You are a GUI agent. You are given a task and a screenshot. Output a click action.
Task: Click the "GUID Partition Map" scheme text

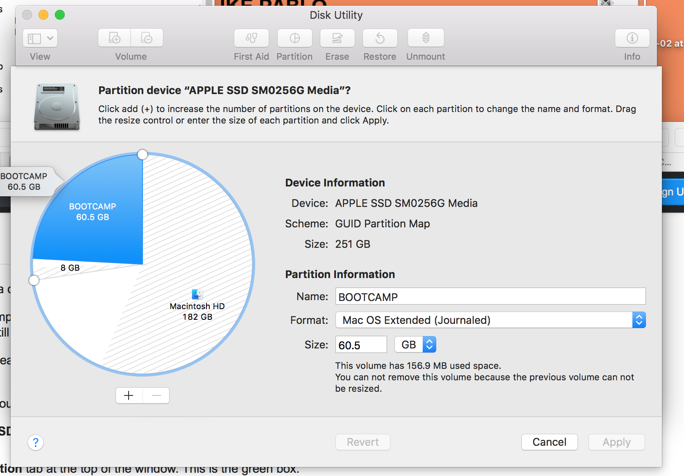pos(383,224)
